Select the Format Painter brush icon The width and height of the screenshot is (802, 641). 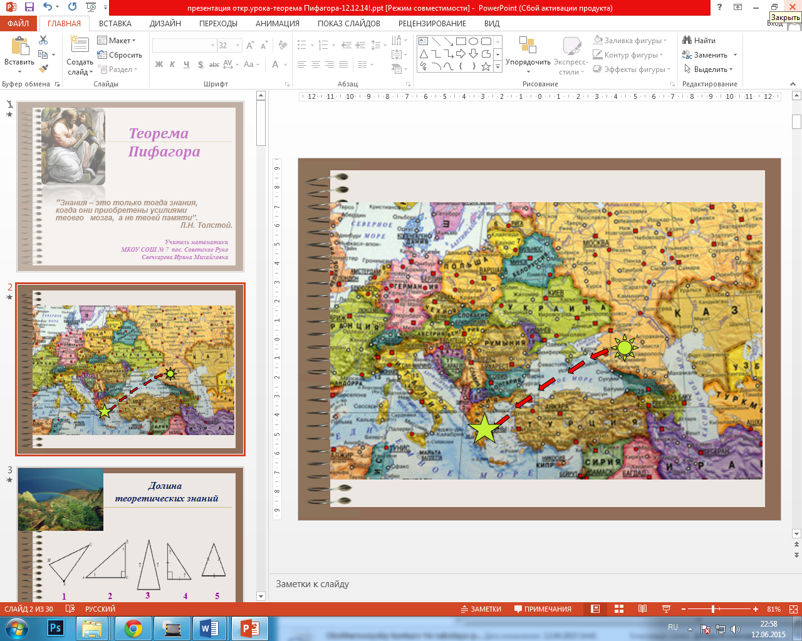point(43,69)
